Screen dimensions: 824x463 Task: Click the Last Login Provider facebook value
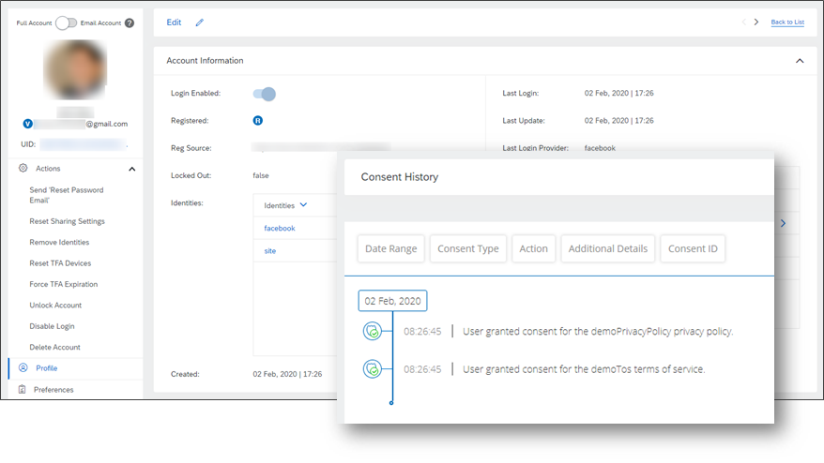[x=600, y=148]
